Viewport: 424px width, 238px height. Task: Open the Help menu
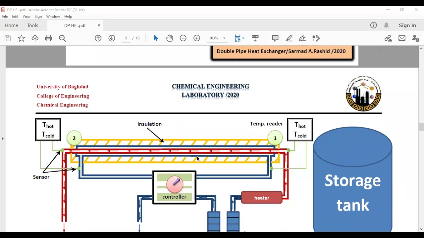coord(68,17)
